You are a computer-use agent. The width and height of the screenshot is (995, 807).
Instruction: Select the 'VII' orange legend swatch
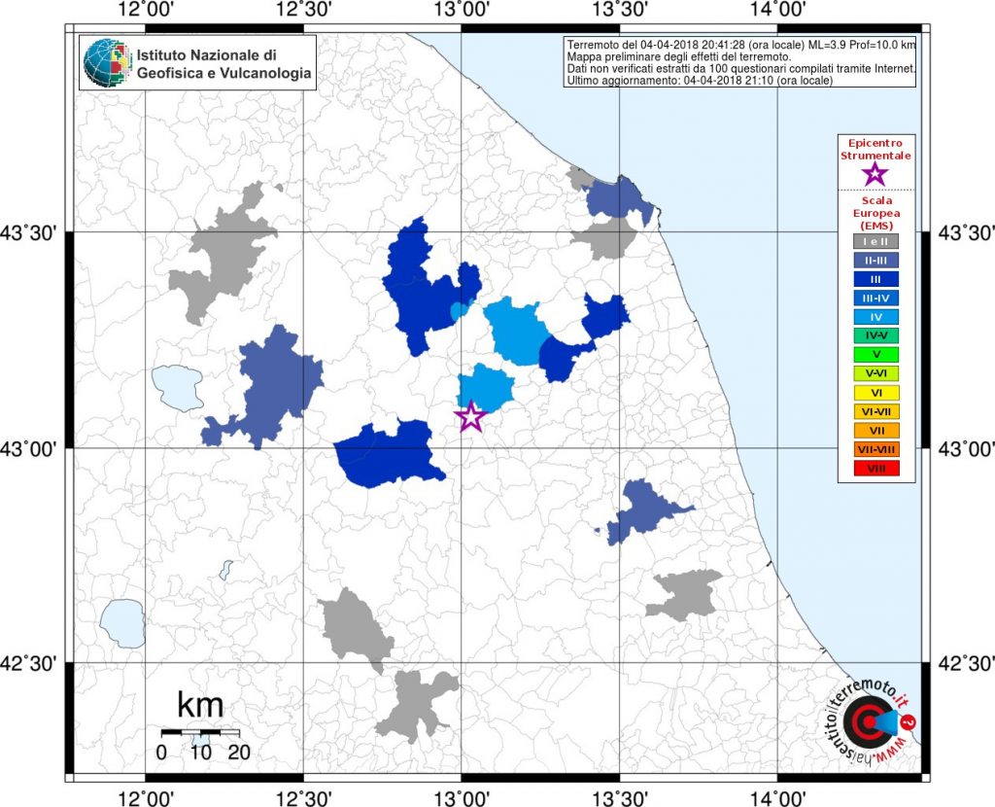876,431
